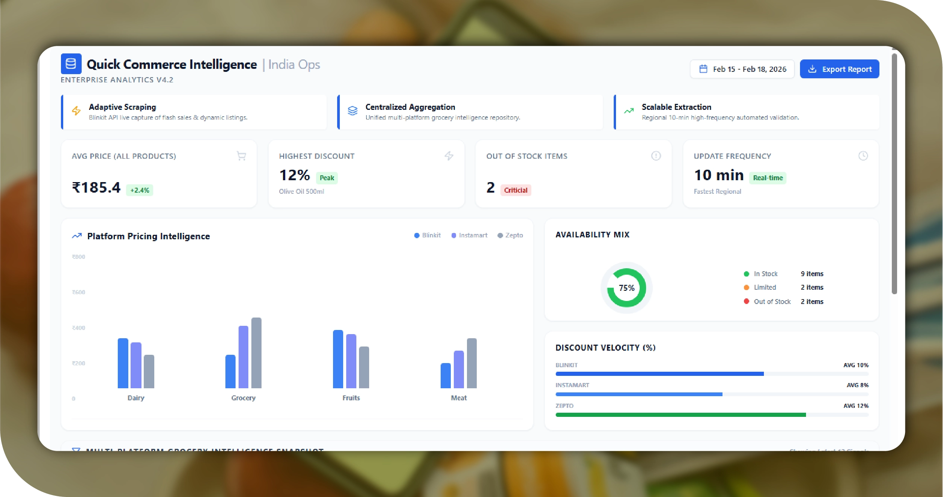943x497 pixels.
Task: Select the Meat category on chart axis
Action: [459, 398]
